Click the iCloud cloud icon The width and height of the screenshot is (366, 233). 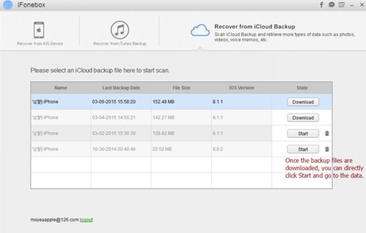point(200,30)
